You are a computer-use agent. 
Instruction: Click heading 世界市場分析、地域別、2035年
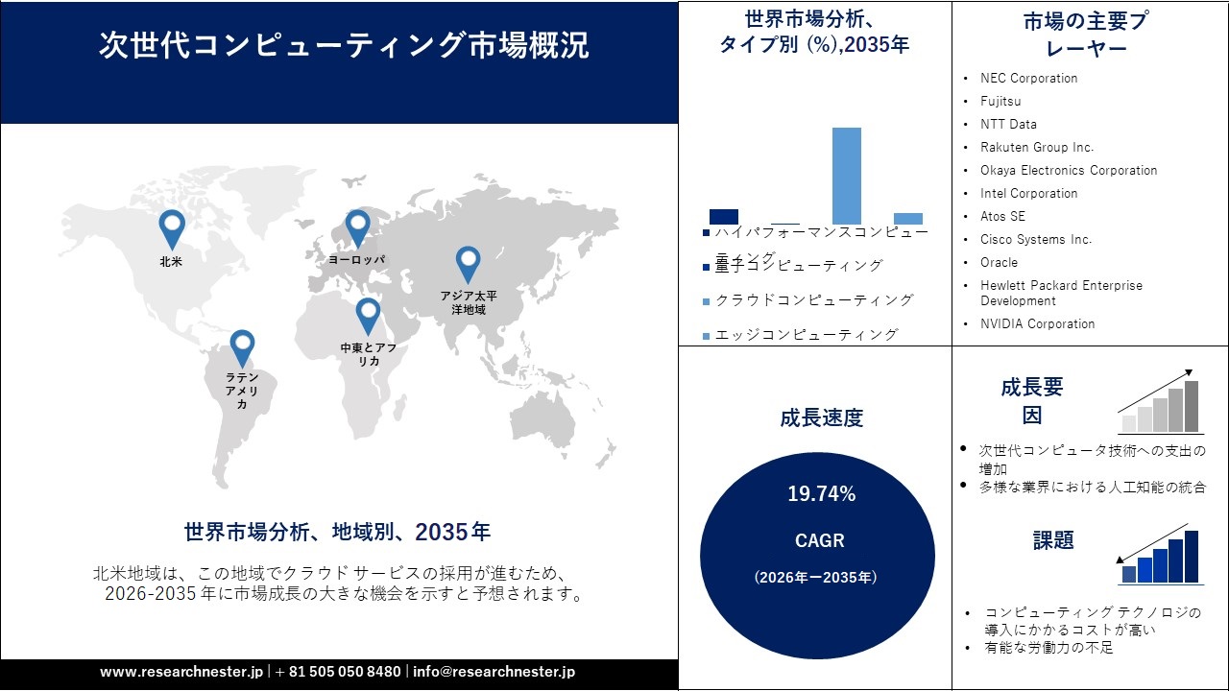(337, 532)
